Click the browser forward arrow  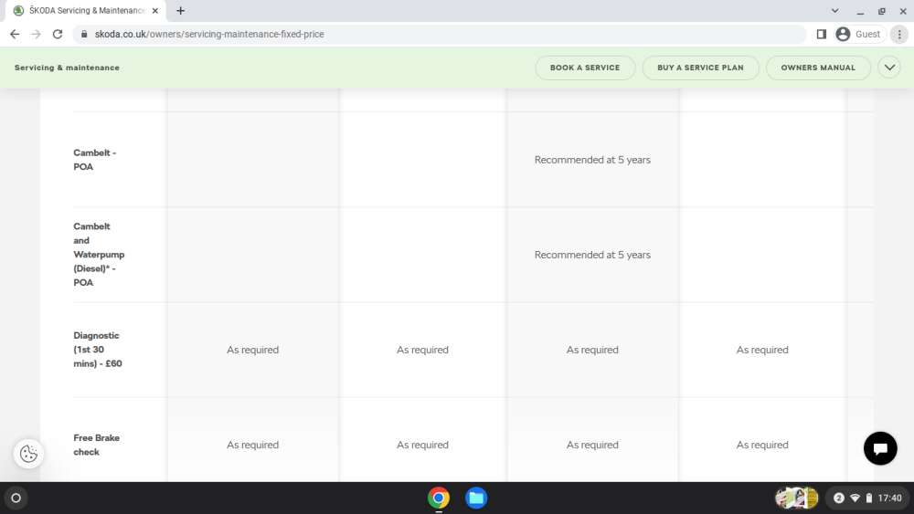(37, 35)
